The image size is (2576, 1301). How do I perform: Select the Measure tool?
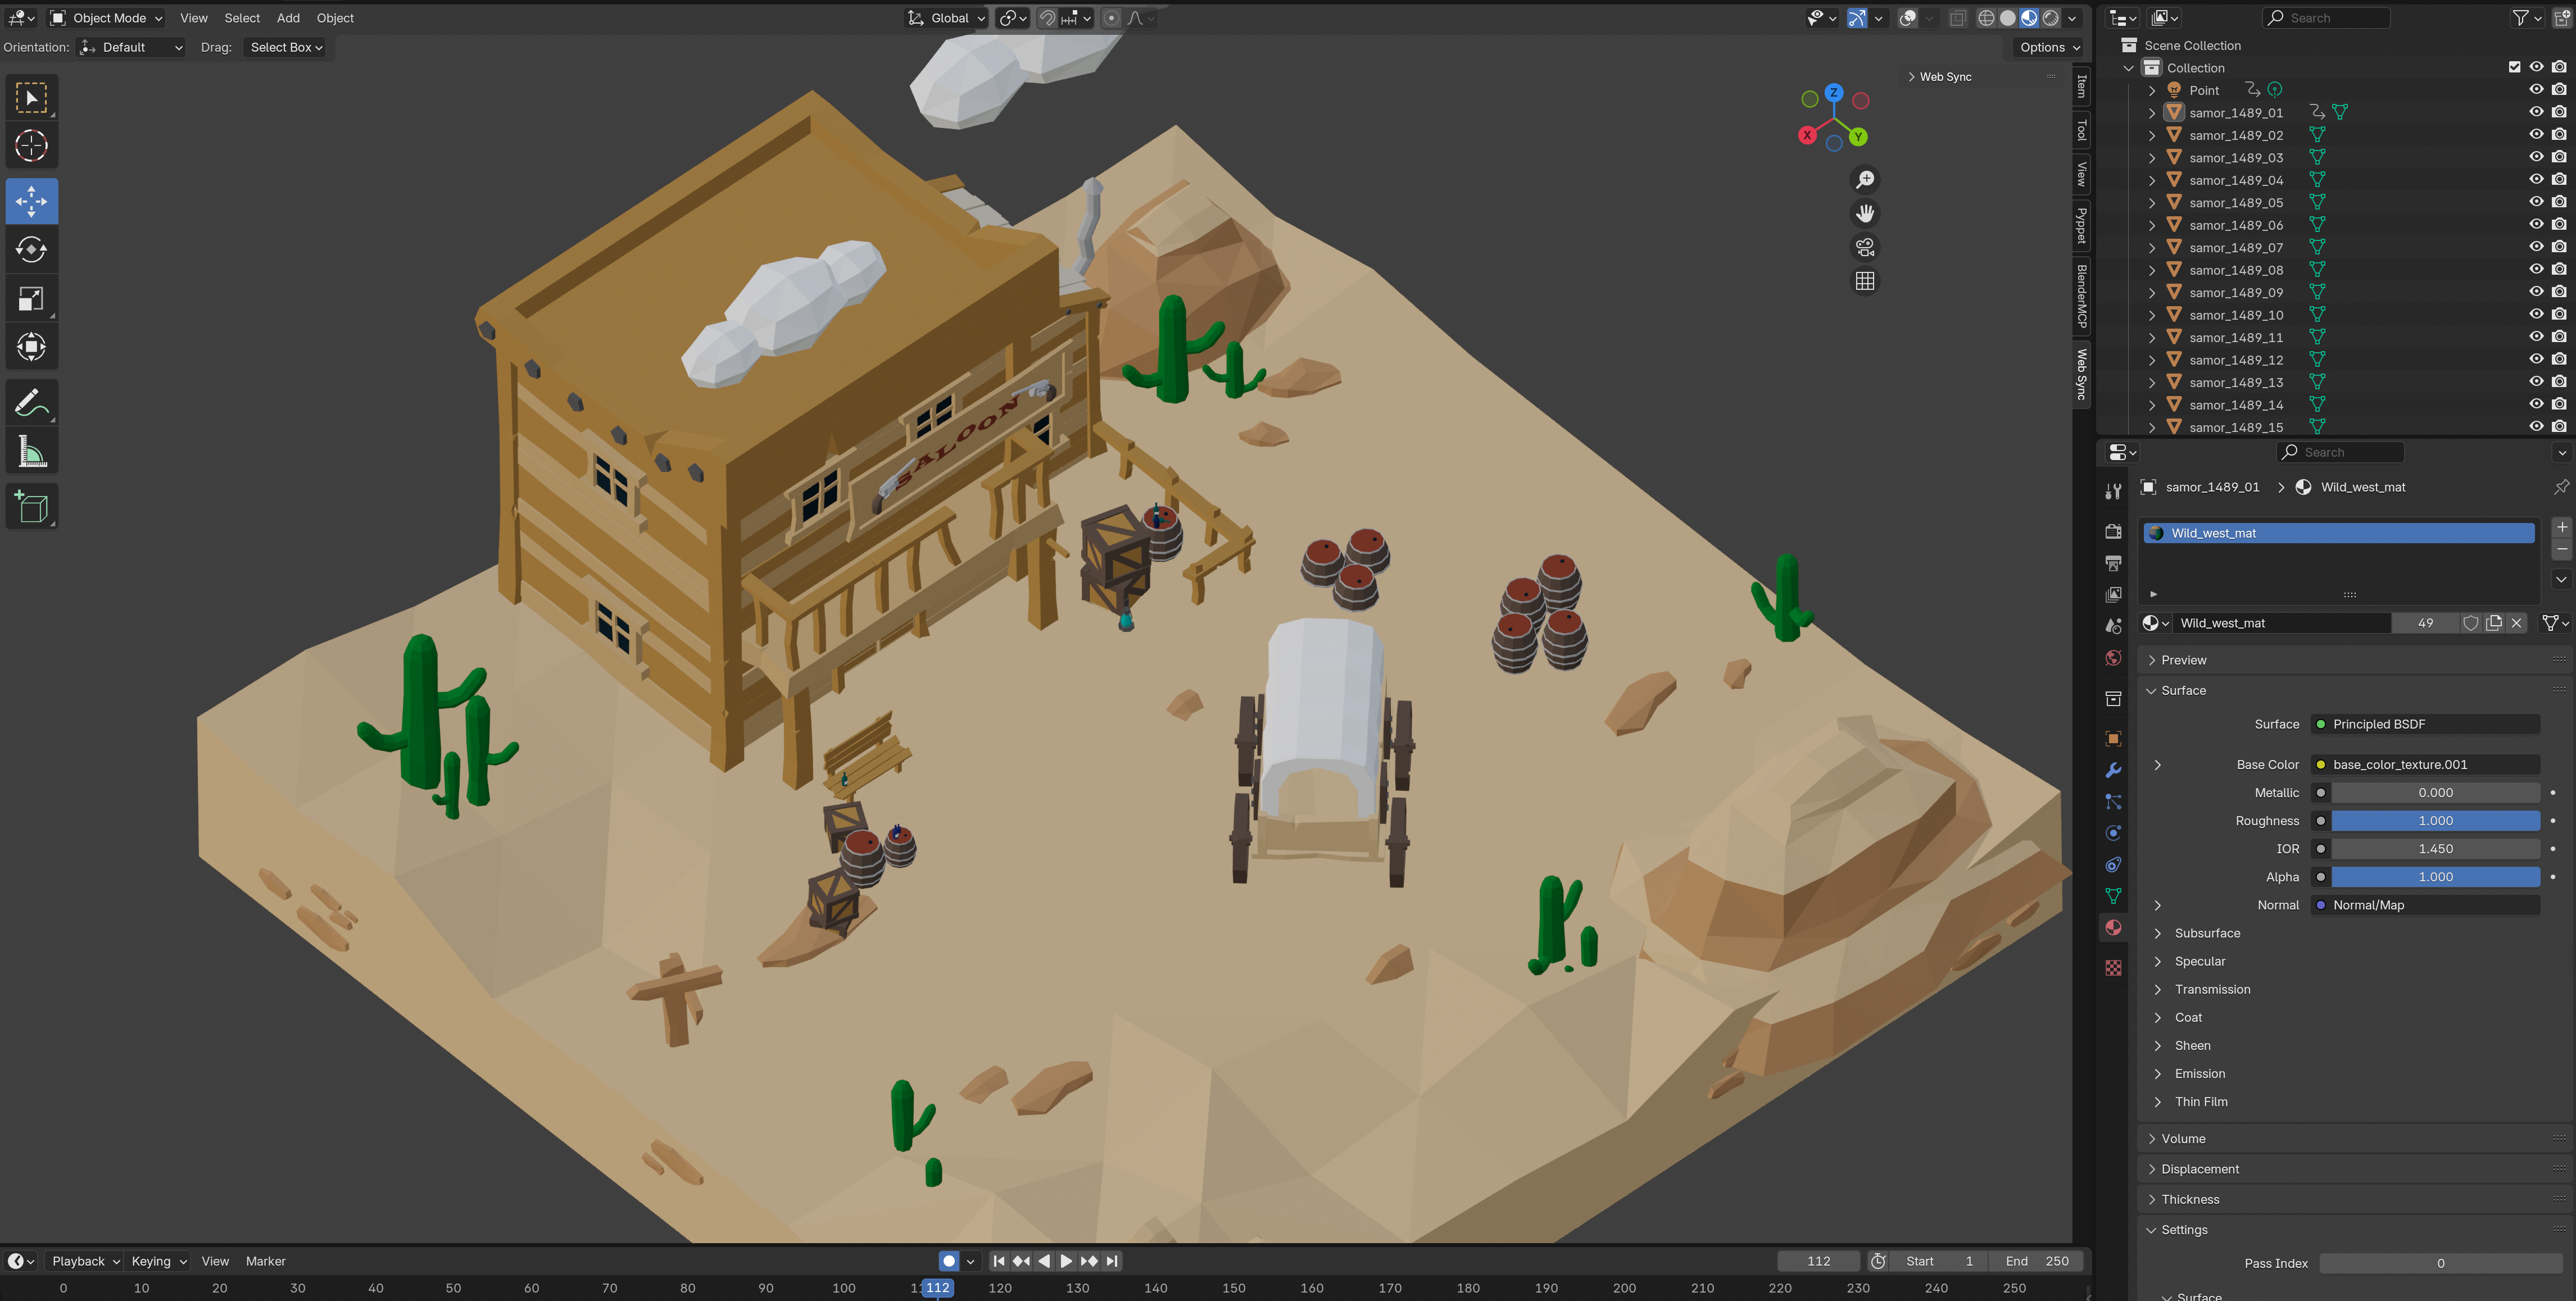click(31, 450)
